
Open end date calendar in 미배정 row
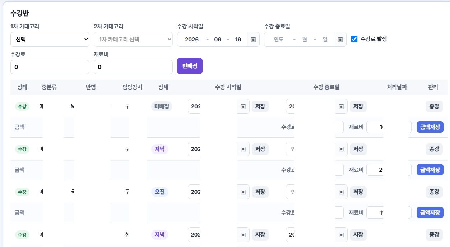coord(341,106)
